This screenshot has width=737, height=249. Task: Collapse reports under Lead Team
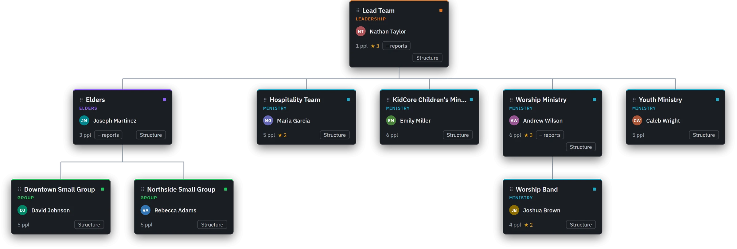[396, 46]
